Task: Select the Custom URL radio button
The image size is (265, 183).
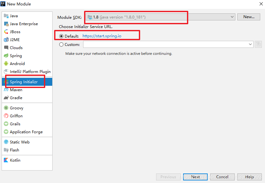Action: tap(61, 45)
